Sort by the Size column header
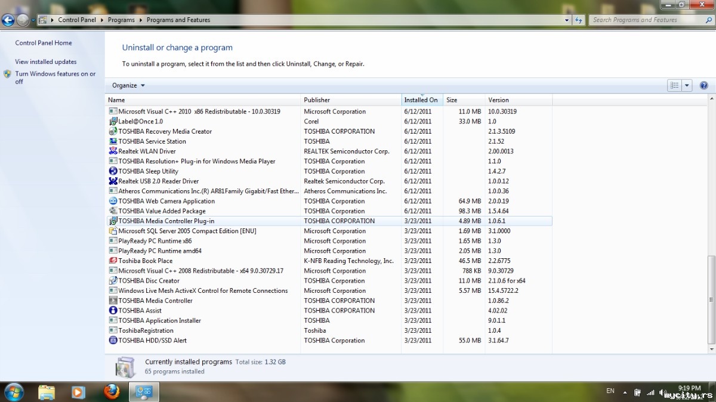The height and width of the screenshot is (402, 716). click(x=464, y=100)
